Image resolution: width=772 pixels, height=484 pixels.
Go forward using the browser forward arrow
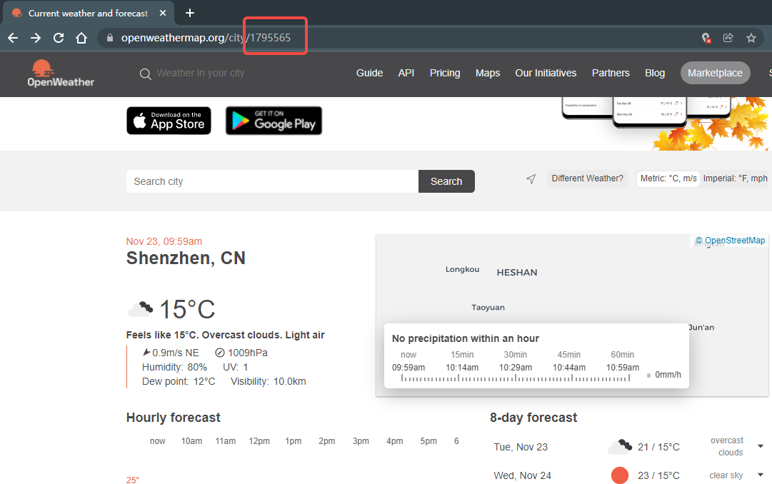coord(36,38)
